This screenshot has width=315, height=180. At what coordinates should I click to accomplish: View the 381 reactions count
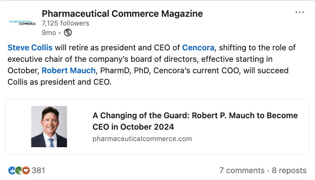pos(38,170)
